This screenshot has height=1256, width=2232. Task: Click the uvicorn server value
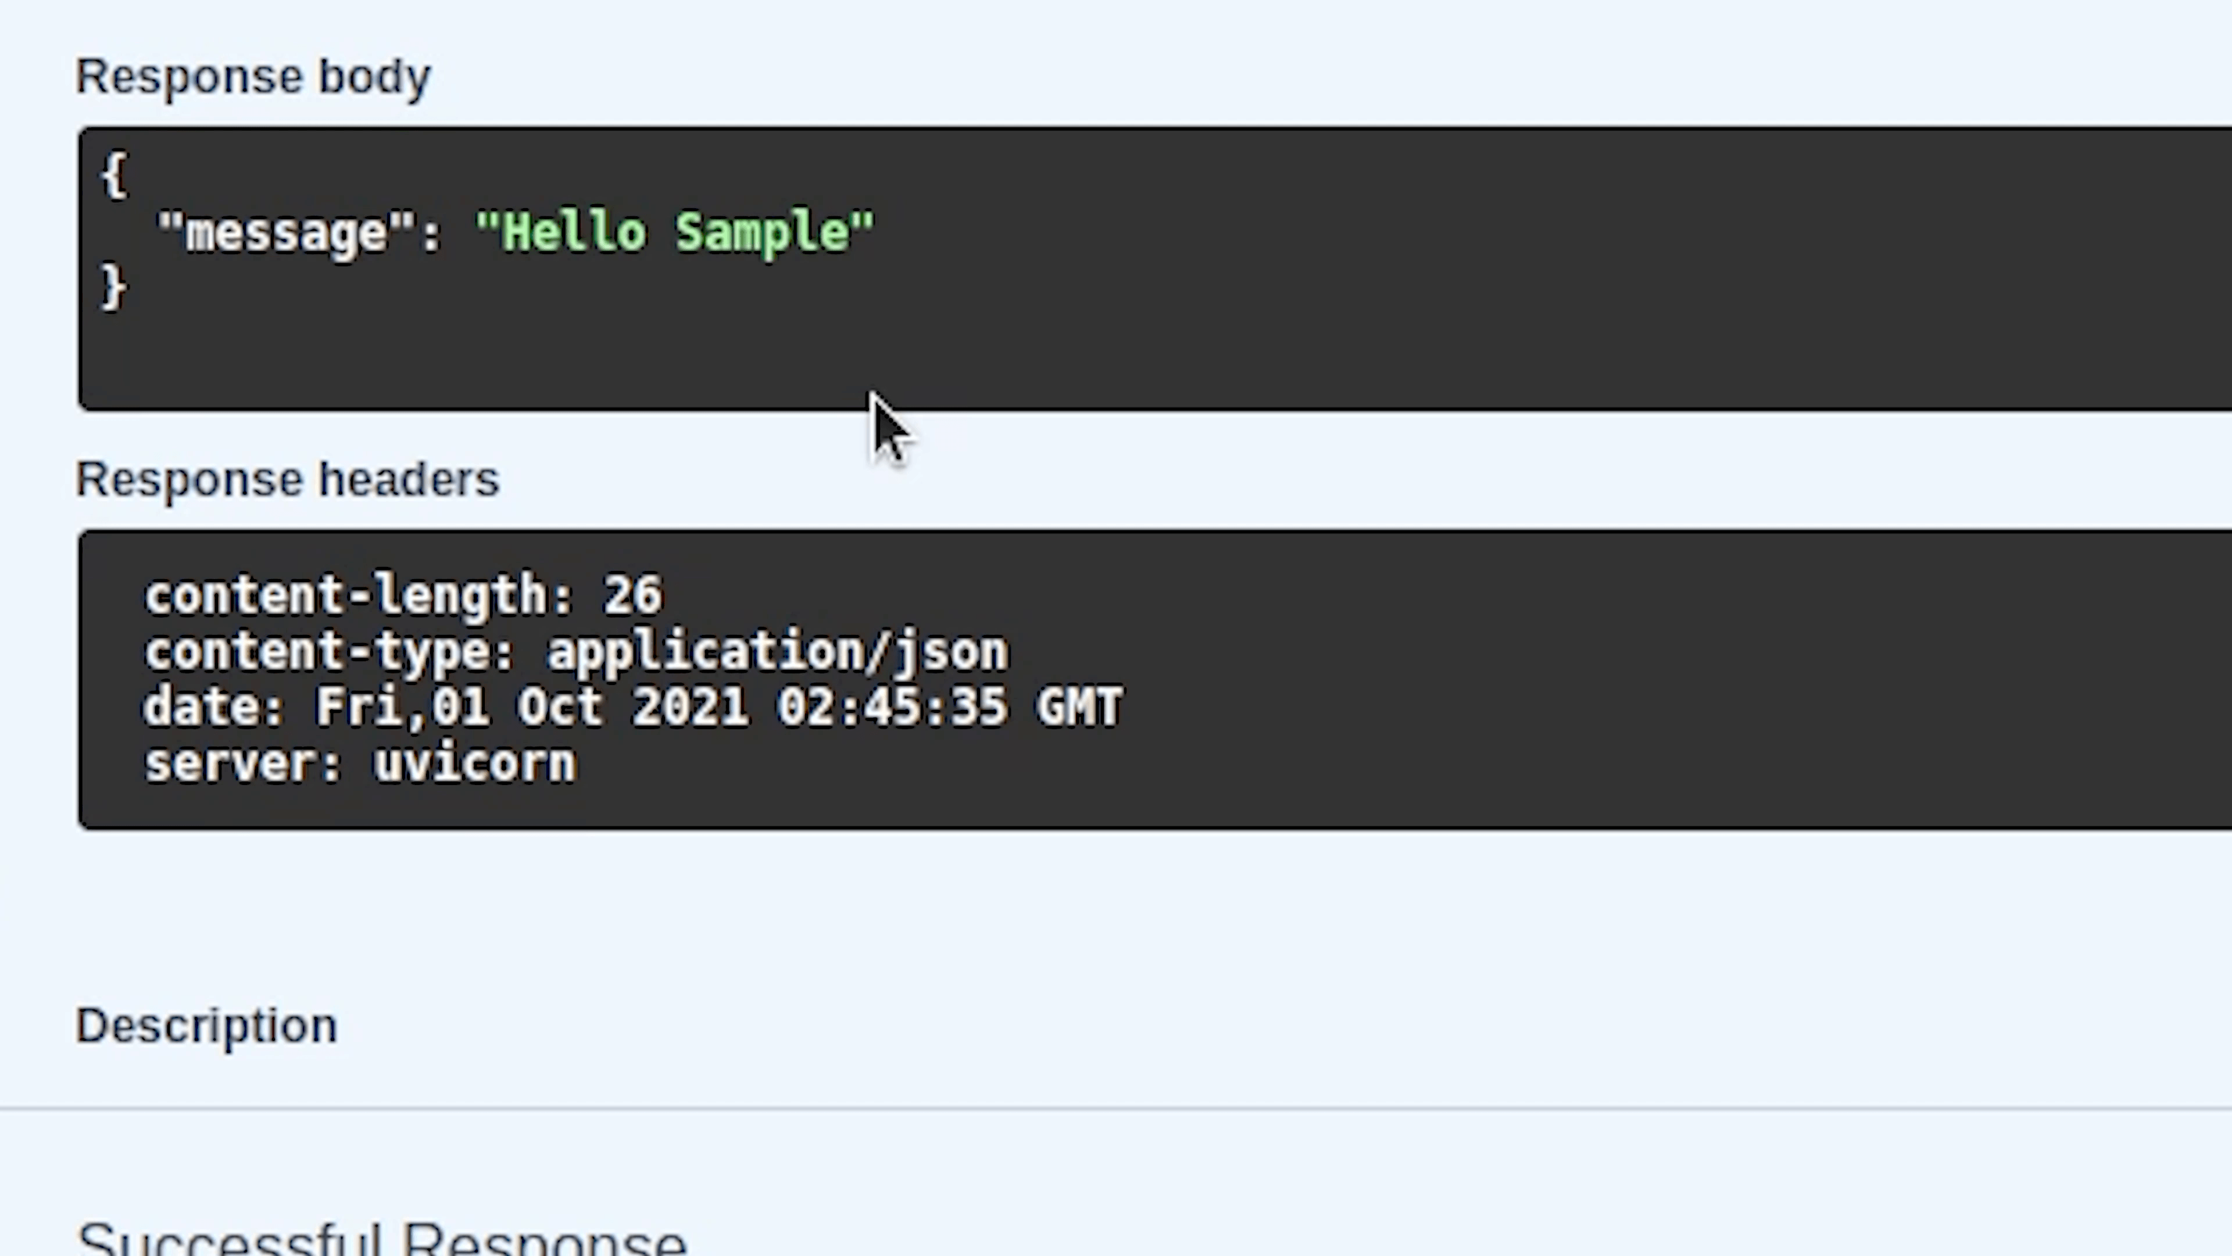tap(475, 765)
